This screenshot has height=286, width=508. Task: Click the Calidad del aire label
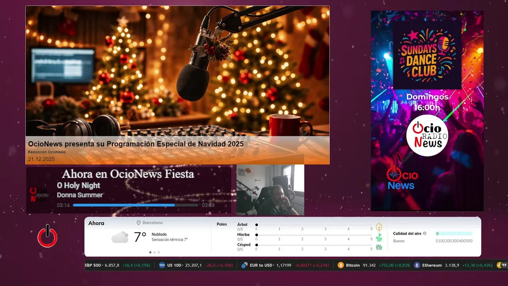(407, 234)
